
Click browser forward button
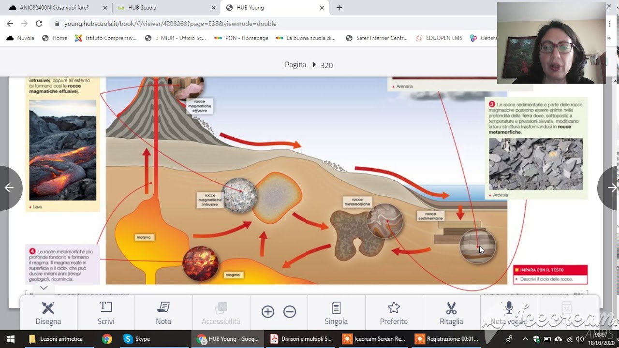(24, 23)
